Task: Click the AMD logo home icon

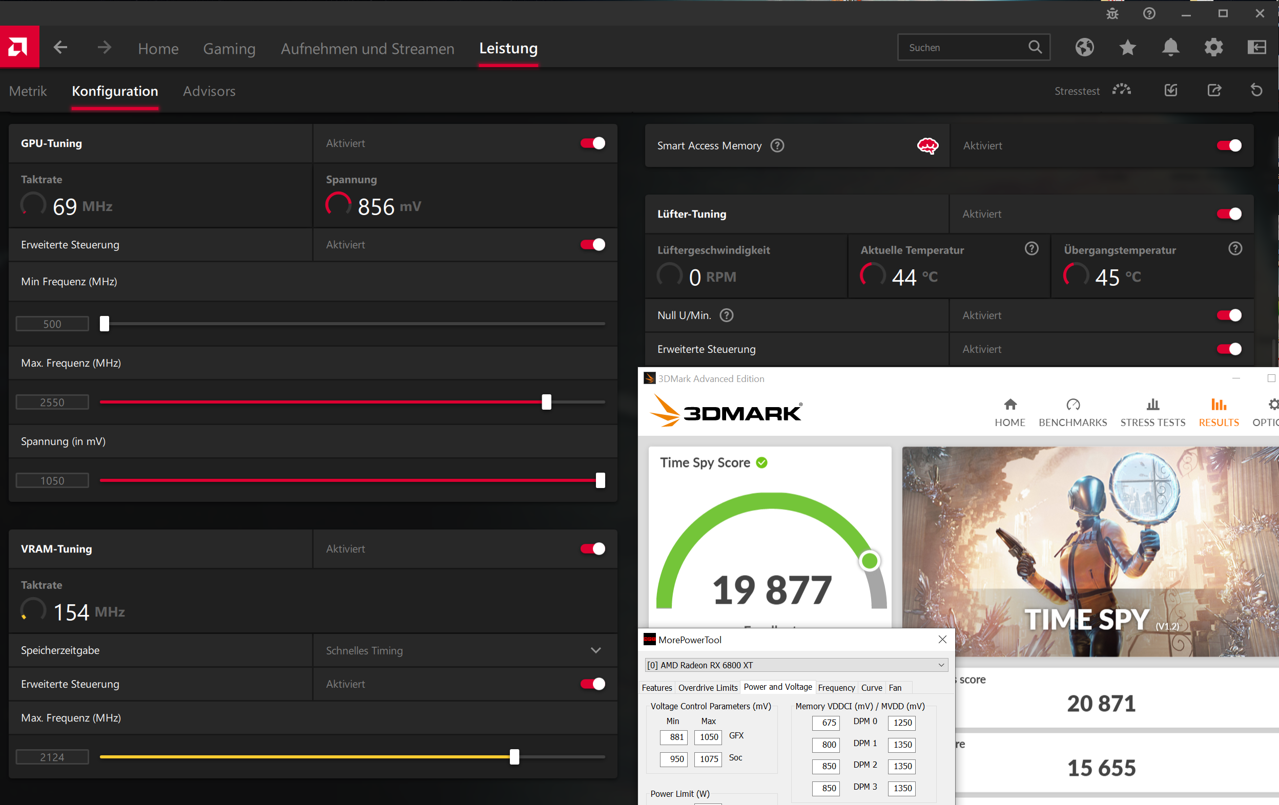Action: click(x=18, y=47)
